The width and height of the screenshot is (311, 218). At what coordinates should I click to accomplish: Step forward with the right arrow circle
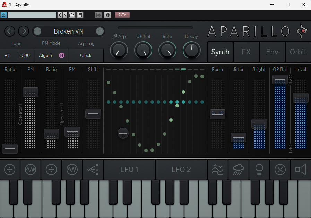point(24,31)
